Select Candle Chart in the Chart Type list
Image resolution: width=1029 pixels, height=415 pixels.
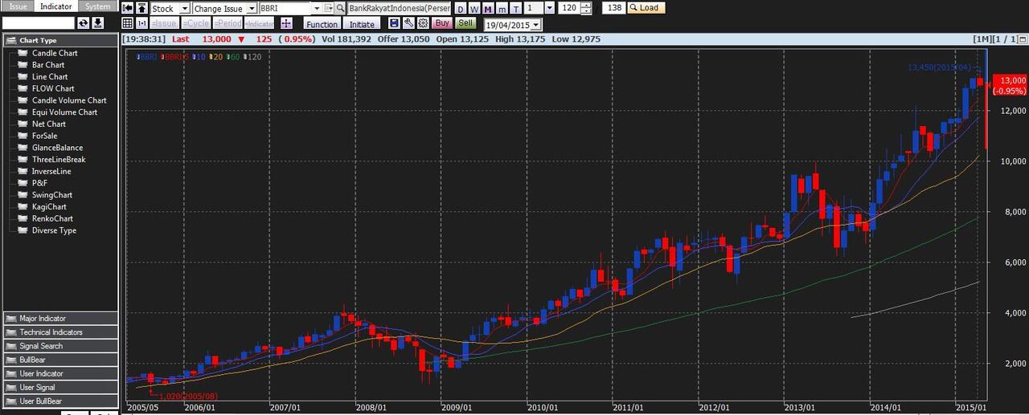pyautogui.click(x=55, y=53)
